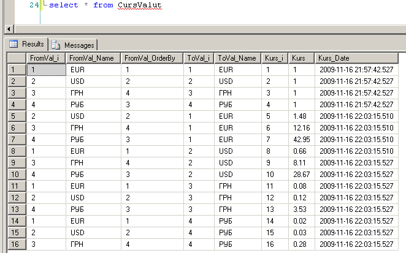Click the from keyword in query line 24
Image resolution: width=406 pixels, height=253 pixels.
click(x=103, y=5)
